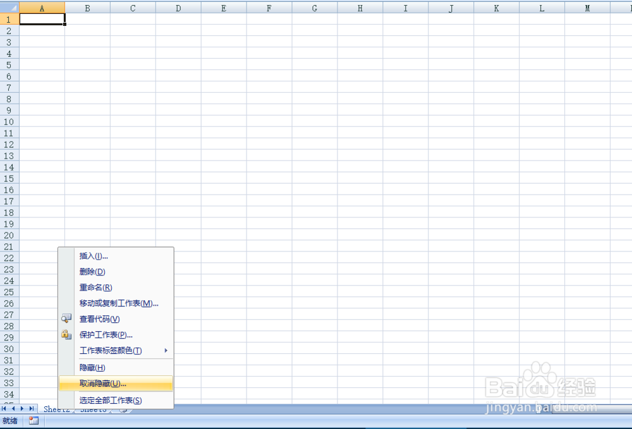632x429 pixels.
Task: Click 取消隐藏(U)... highlighted entry
Action: 116,384
